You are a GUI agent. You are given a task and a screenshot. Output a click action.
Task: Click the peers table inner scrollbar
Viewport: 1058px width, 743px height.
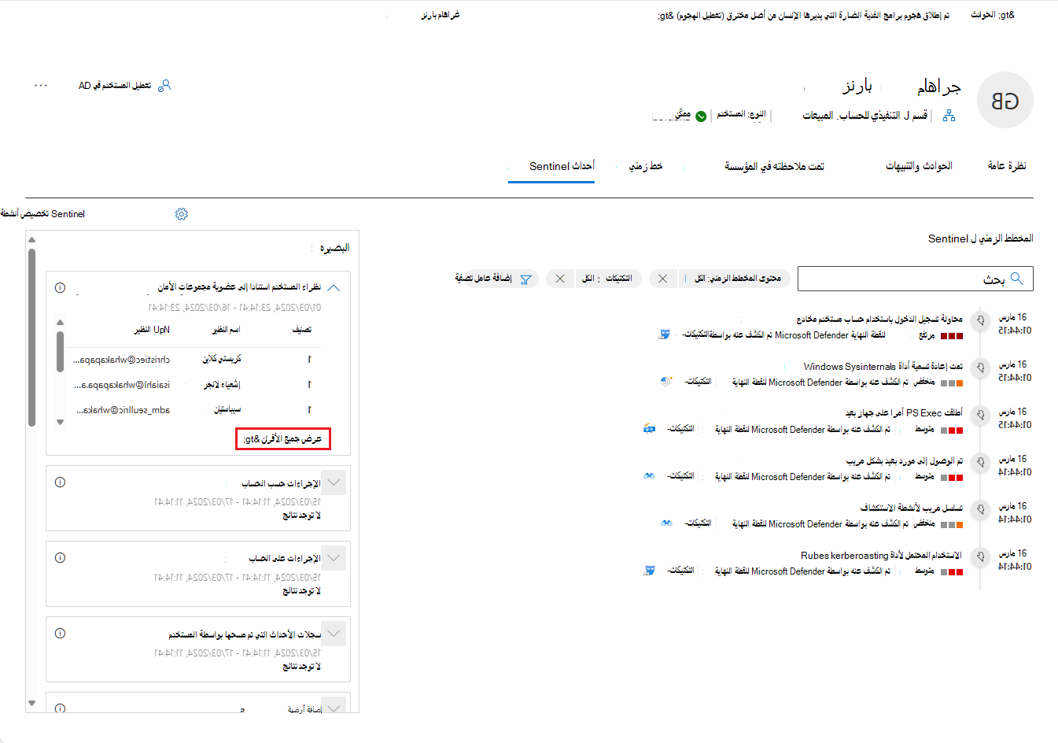tap(60, 351)
